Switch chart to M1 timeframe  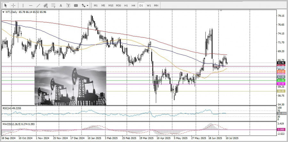coord(96,5)
